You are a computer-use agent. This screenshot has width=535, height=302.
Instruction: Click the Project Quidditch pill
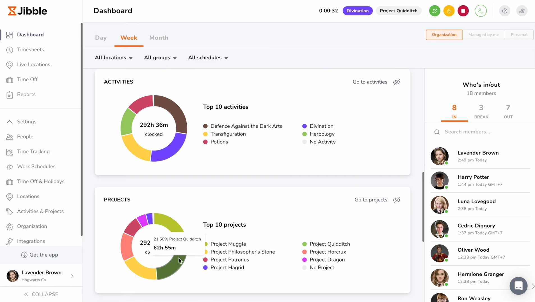[398, 11]
